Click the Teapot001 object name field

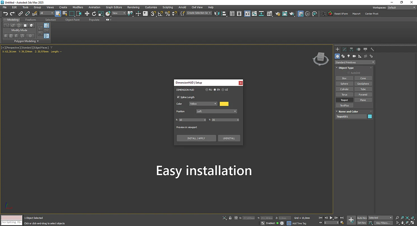[351, 117]
